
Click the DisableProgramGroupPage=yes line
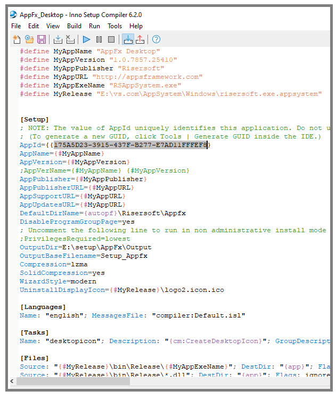point(77,222)
